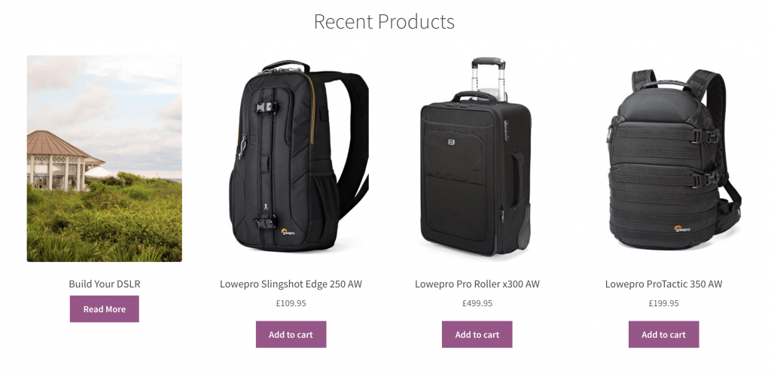Click Read More under Build Your DSLR

pos(104,309)
